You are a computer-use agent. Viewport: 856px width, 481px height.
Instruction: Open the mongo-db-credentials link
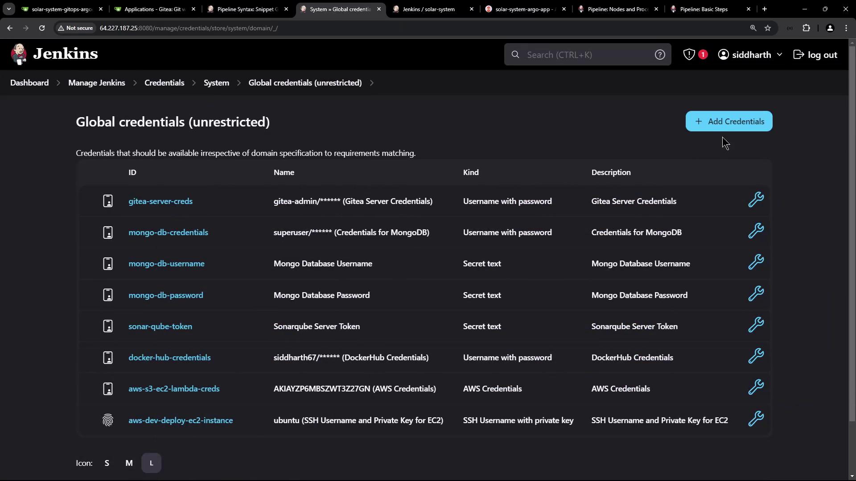(168, 232)
